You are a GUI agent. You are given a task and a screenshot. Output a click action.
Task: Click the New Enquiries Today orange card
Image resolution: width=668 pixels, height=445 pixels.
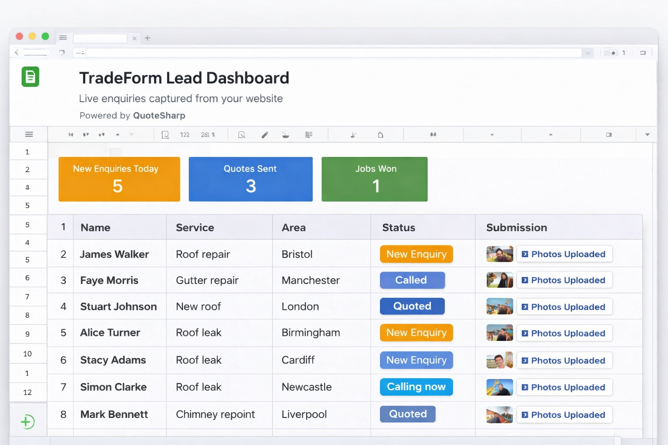point(119,179)
